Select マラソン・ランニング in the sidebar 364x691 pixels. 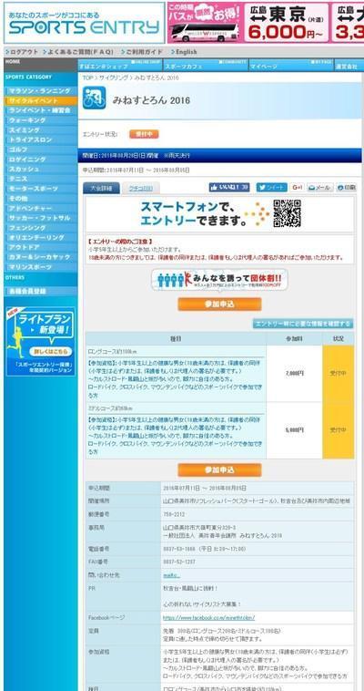click(x=40, y=91)
